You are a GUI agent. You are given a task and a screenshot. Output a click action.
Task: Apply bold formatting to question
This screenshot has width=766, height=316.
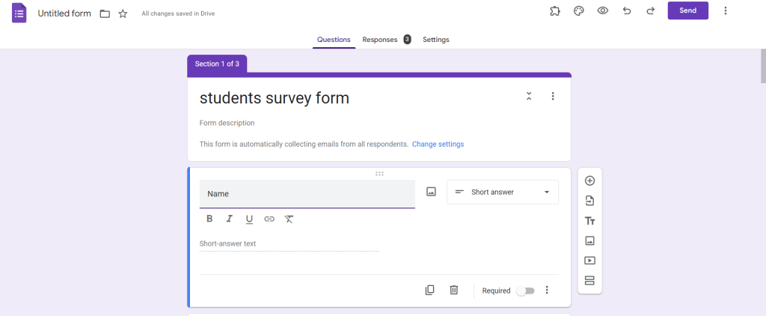pyautogui.click(x=209, y=219)
